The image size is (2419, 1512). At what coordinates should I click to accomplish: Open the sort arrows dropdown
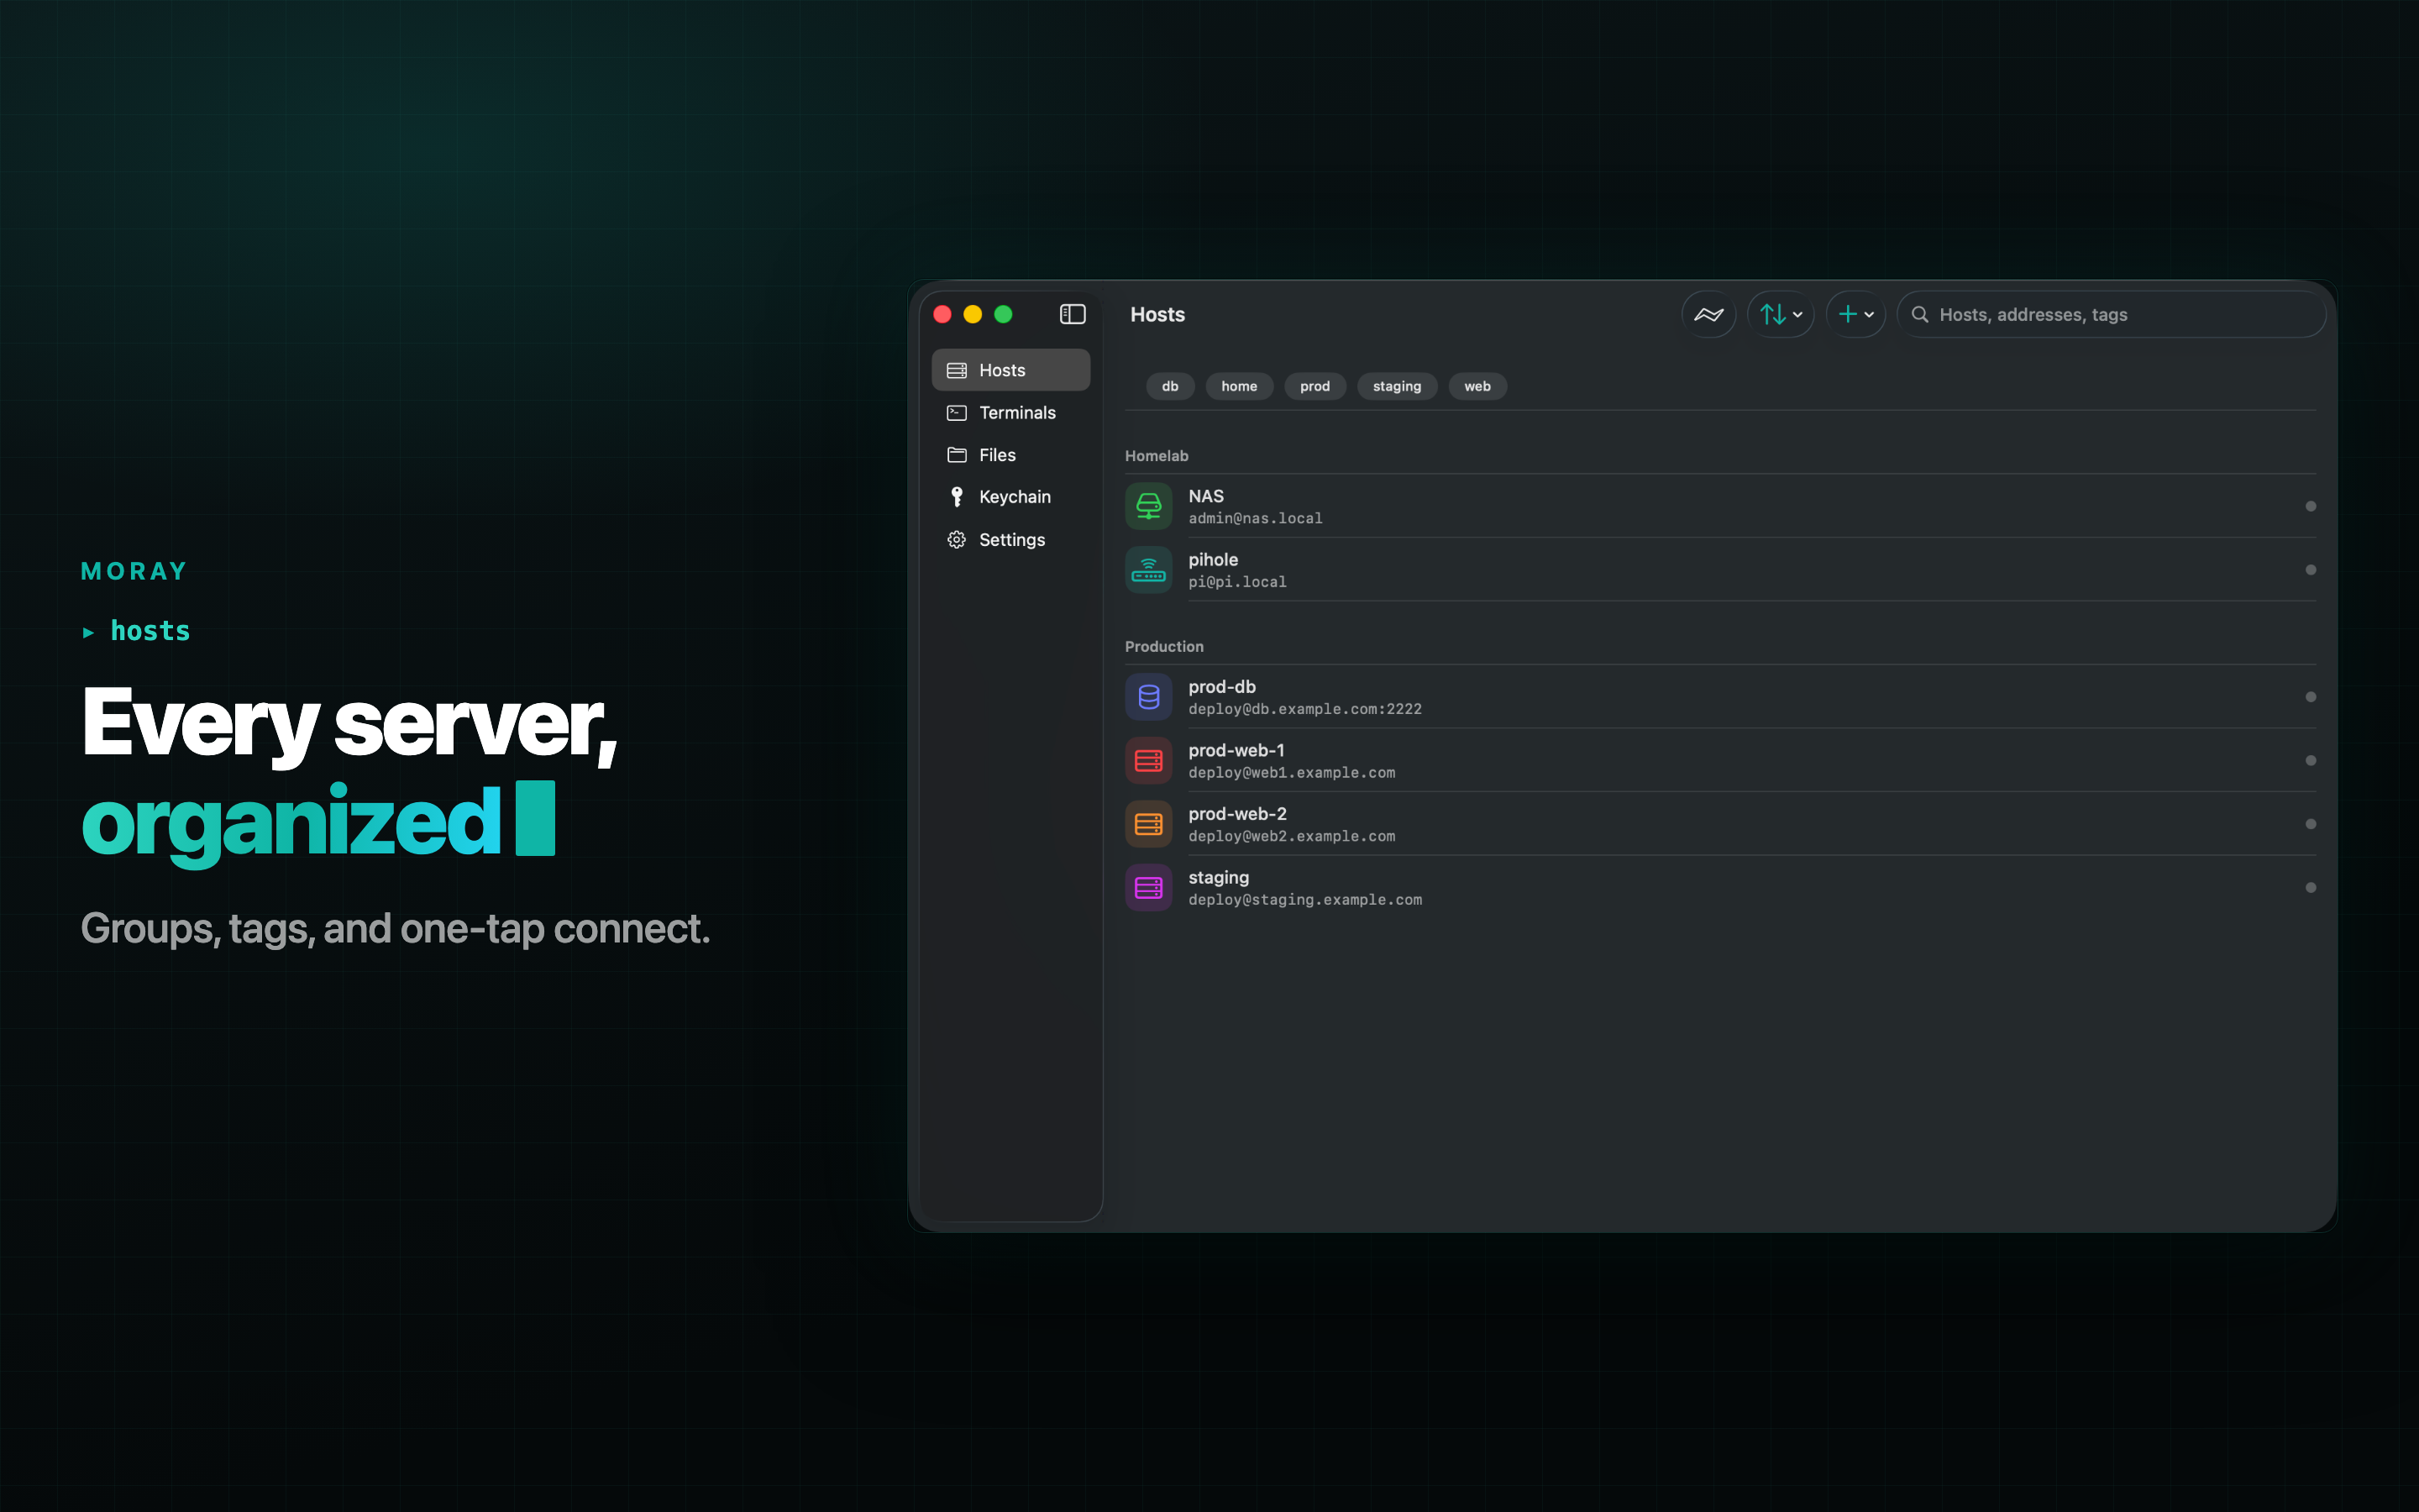[1781, 314]
